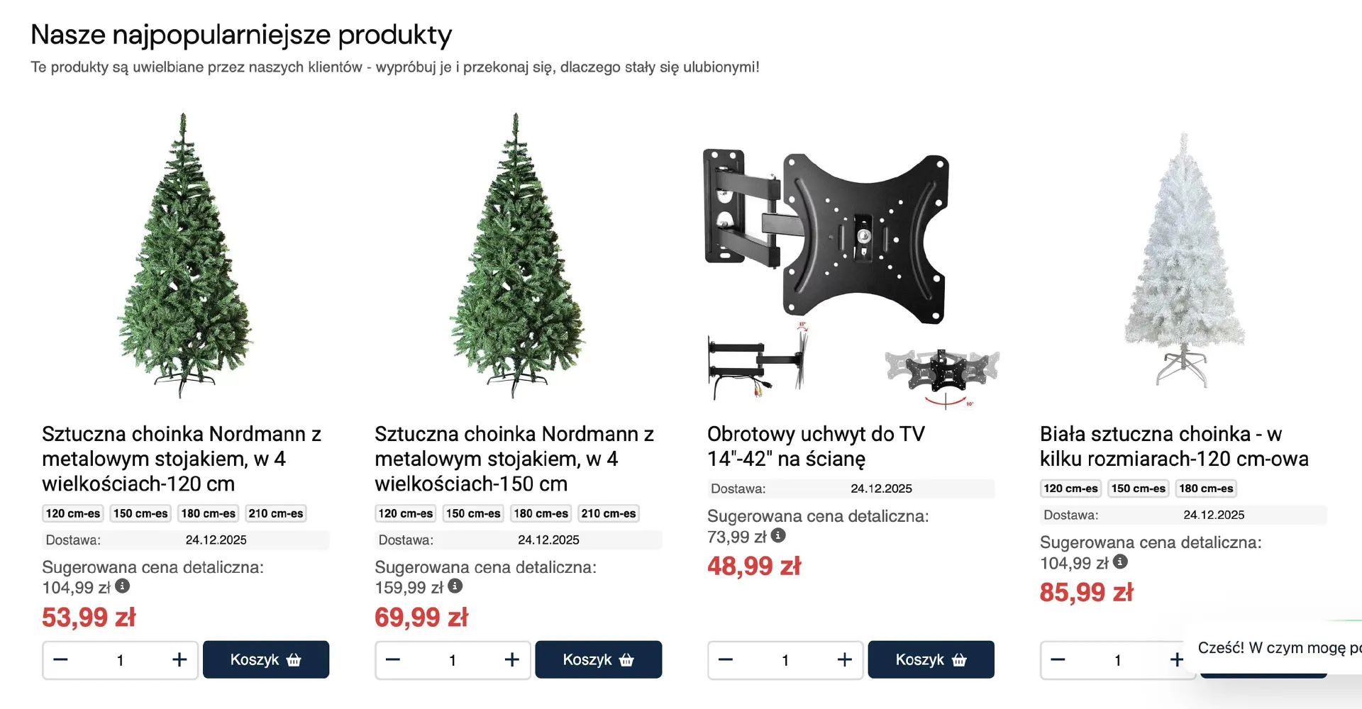Add Nordmann 120 cm tree to Koszyk
The height and width of the screenshot is (709, 1362).
[266, 660]
